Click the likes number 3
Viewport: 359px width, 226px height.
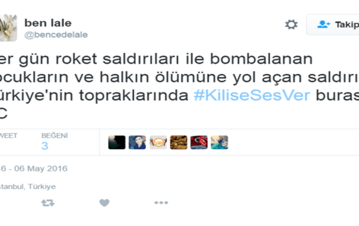[x=45, y=146]
